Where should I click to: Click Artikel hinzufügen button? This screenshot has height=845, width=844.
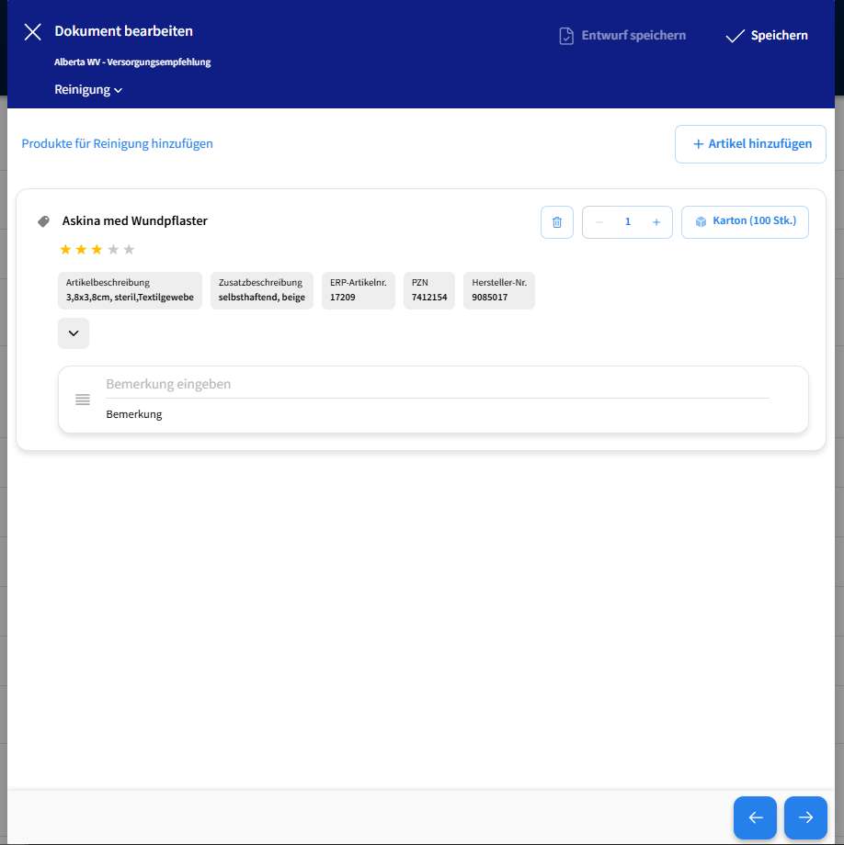[x=750, y=144]
